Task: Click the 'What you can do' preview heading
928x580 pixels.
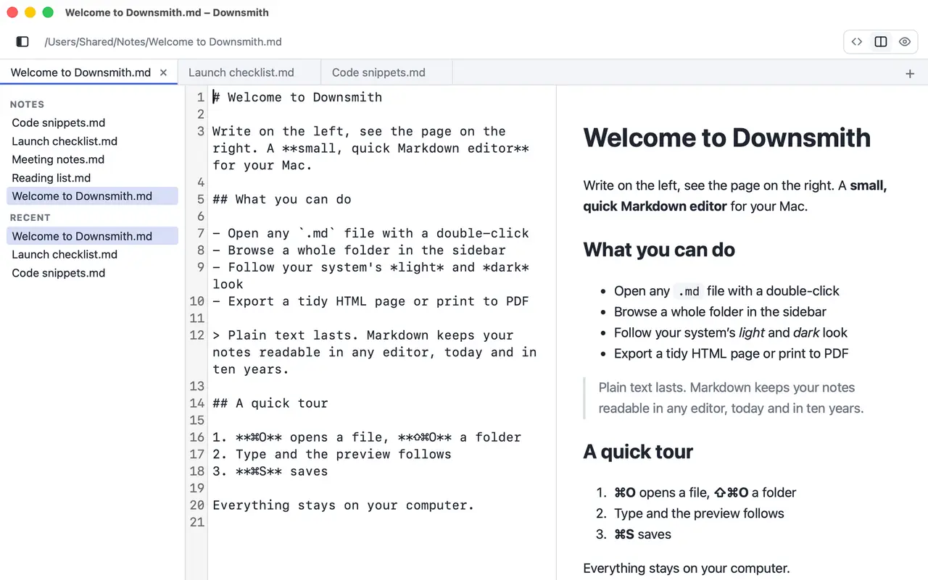Action: click(659, 250)
